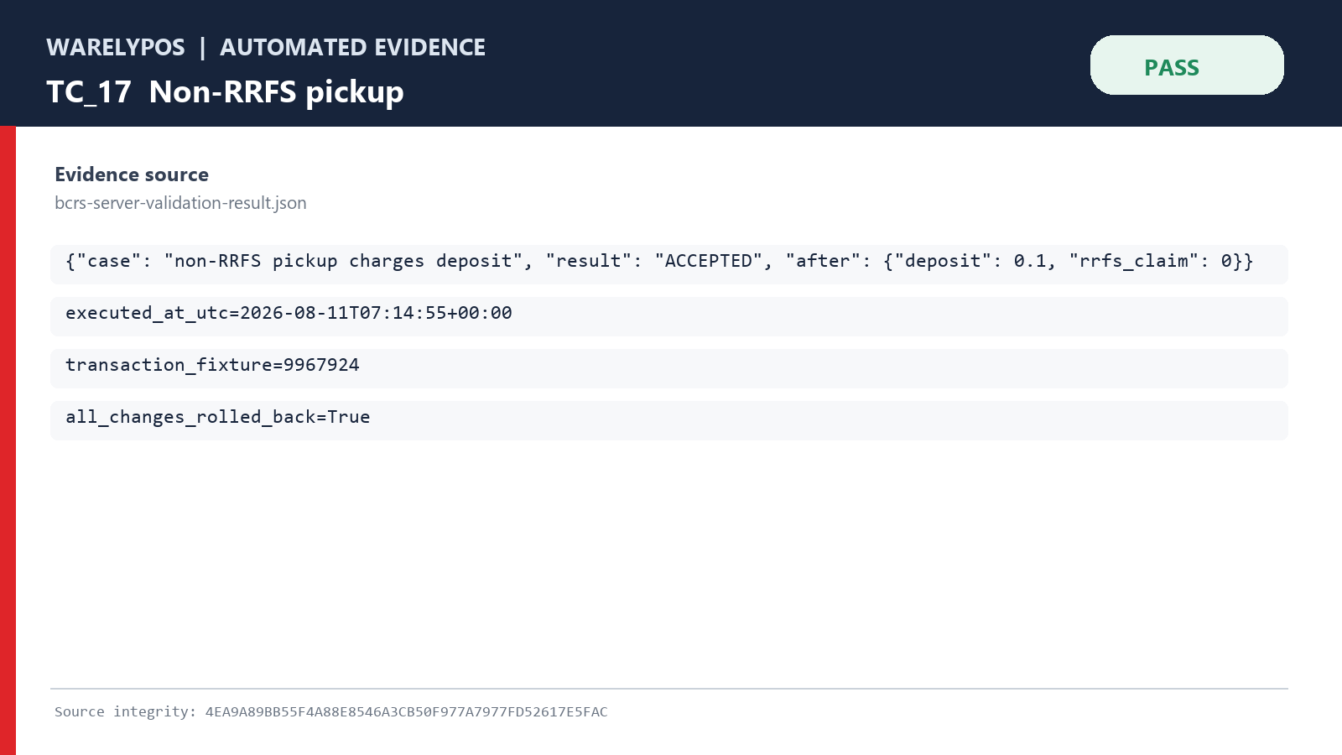Select the WARELYPOS brand text in header
Screen dimensions: 1342x755
(x=116, y=47)
